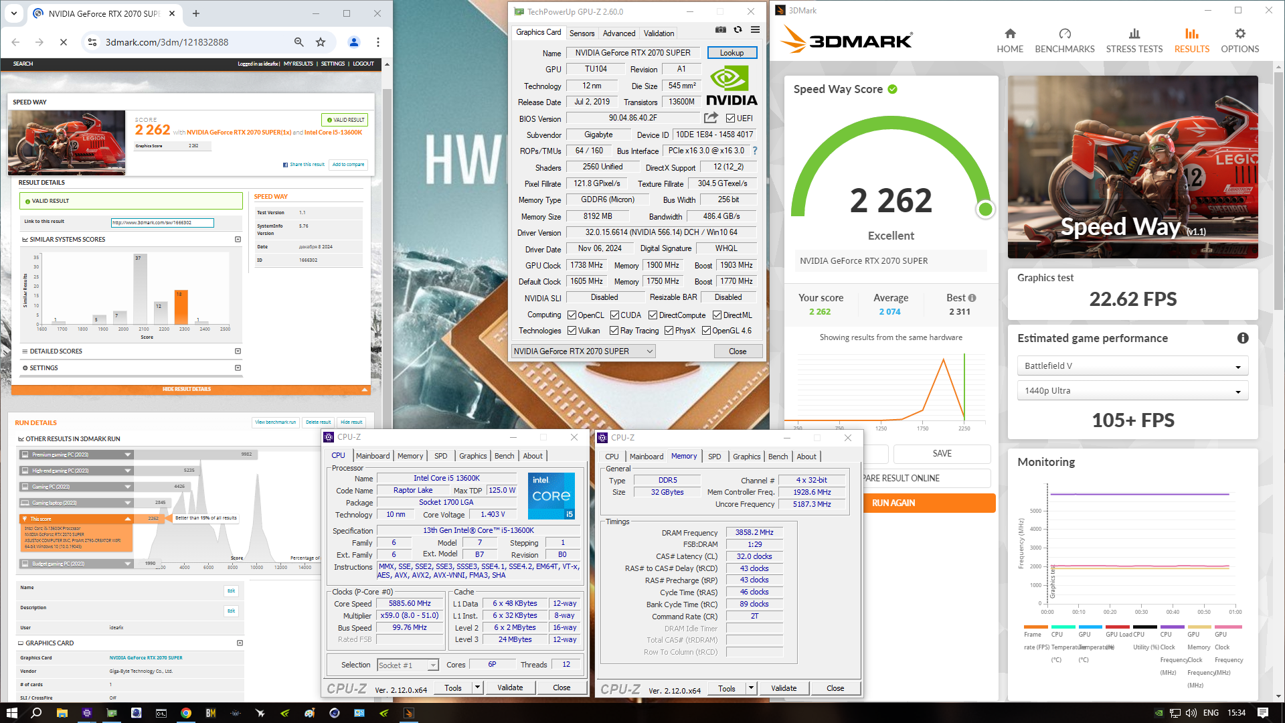Expand the SETTINGS section on result page

(238, 368)
